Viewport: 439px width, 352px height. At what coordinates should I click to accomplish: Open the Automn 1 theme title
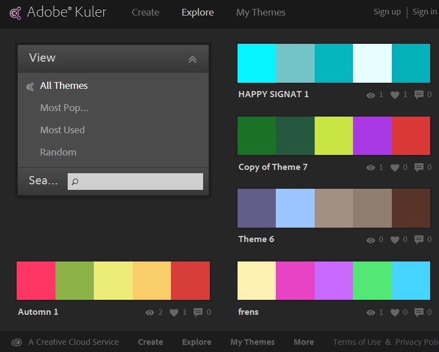coord(38,311)
